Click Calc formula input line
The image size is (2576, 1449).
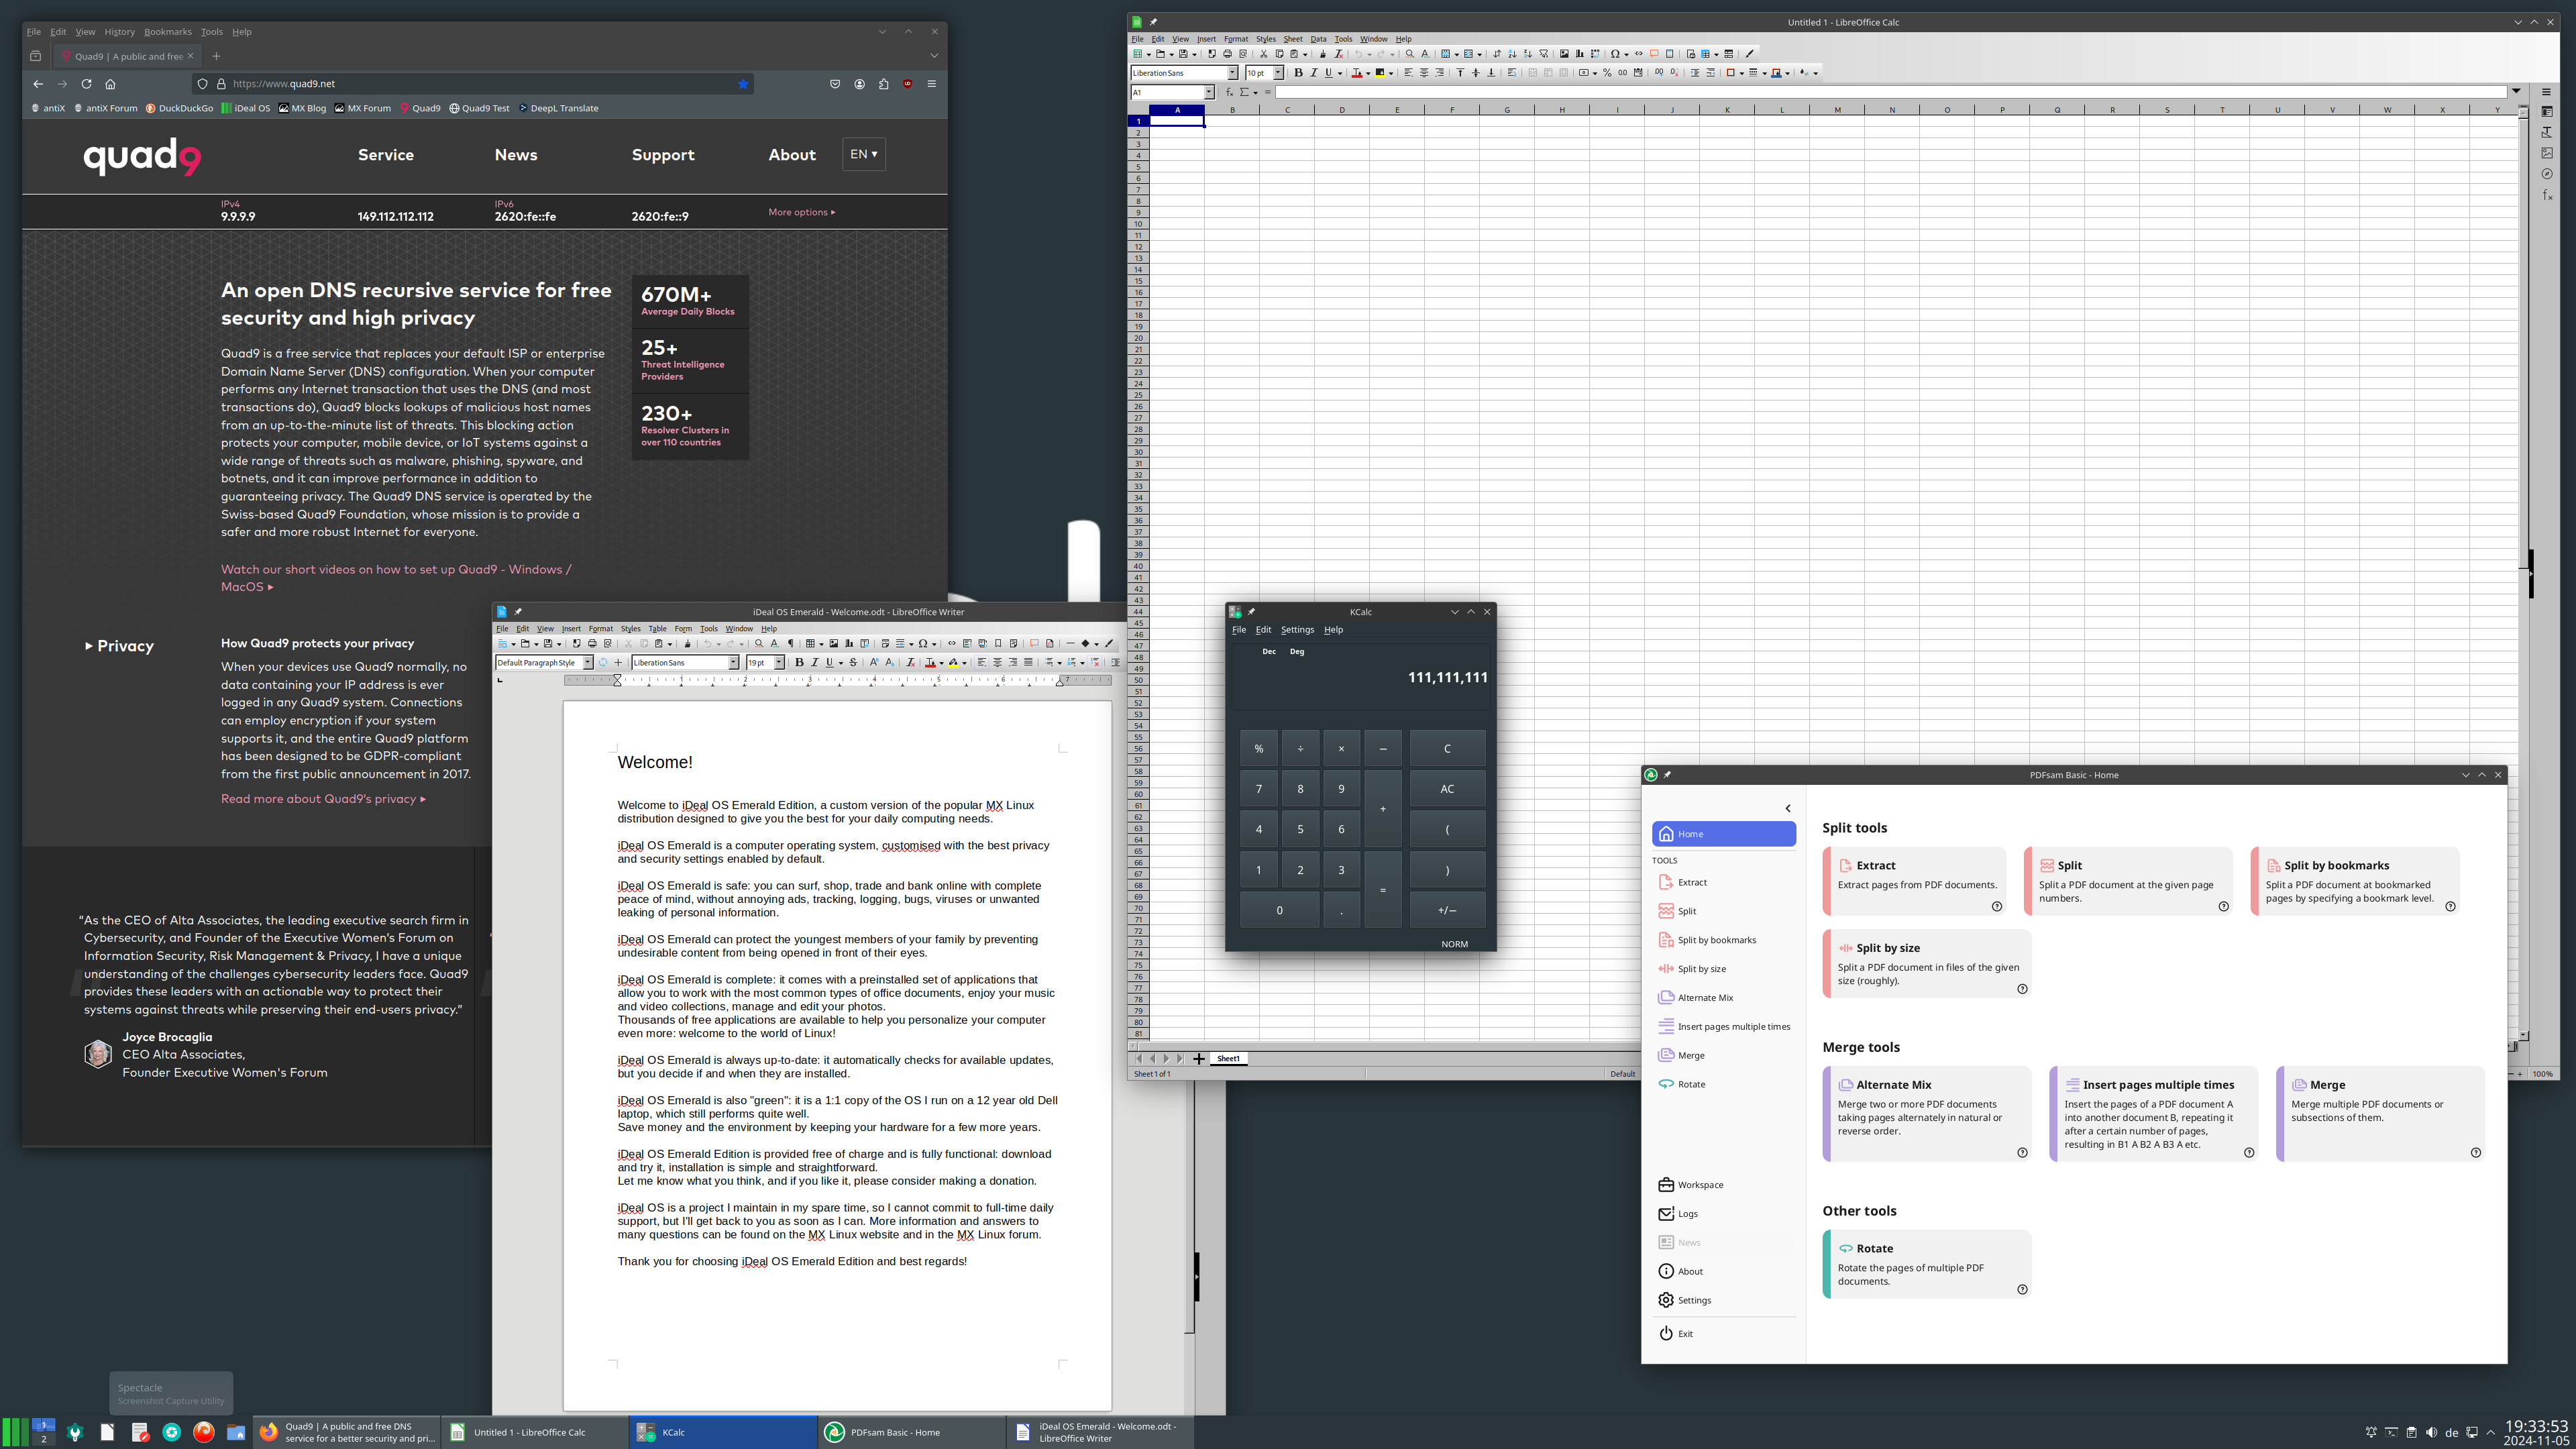[1890, 92]
